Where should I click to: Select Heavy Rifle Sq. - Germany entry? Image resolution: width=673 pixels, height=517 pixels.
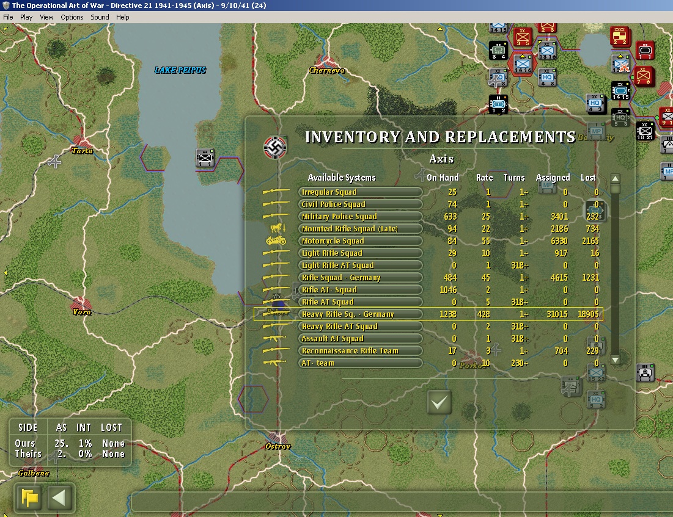(x=360, y=314)
